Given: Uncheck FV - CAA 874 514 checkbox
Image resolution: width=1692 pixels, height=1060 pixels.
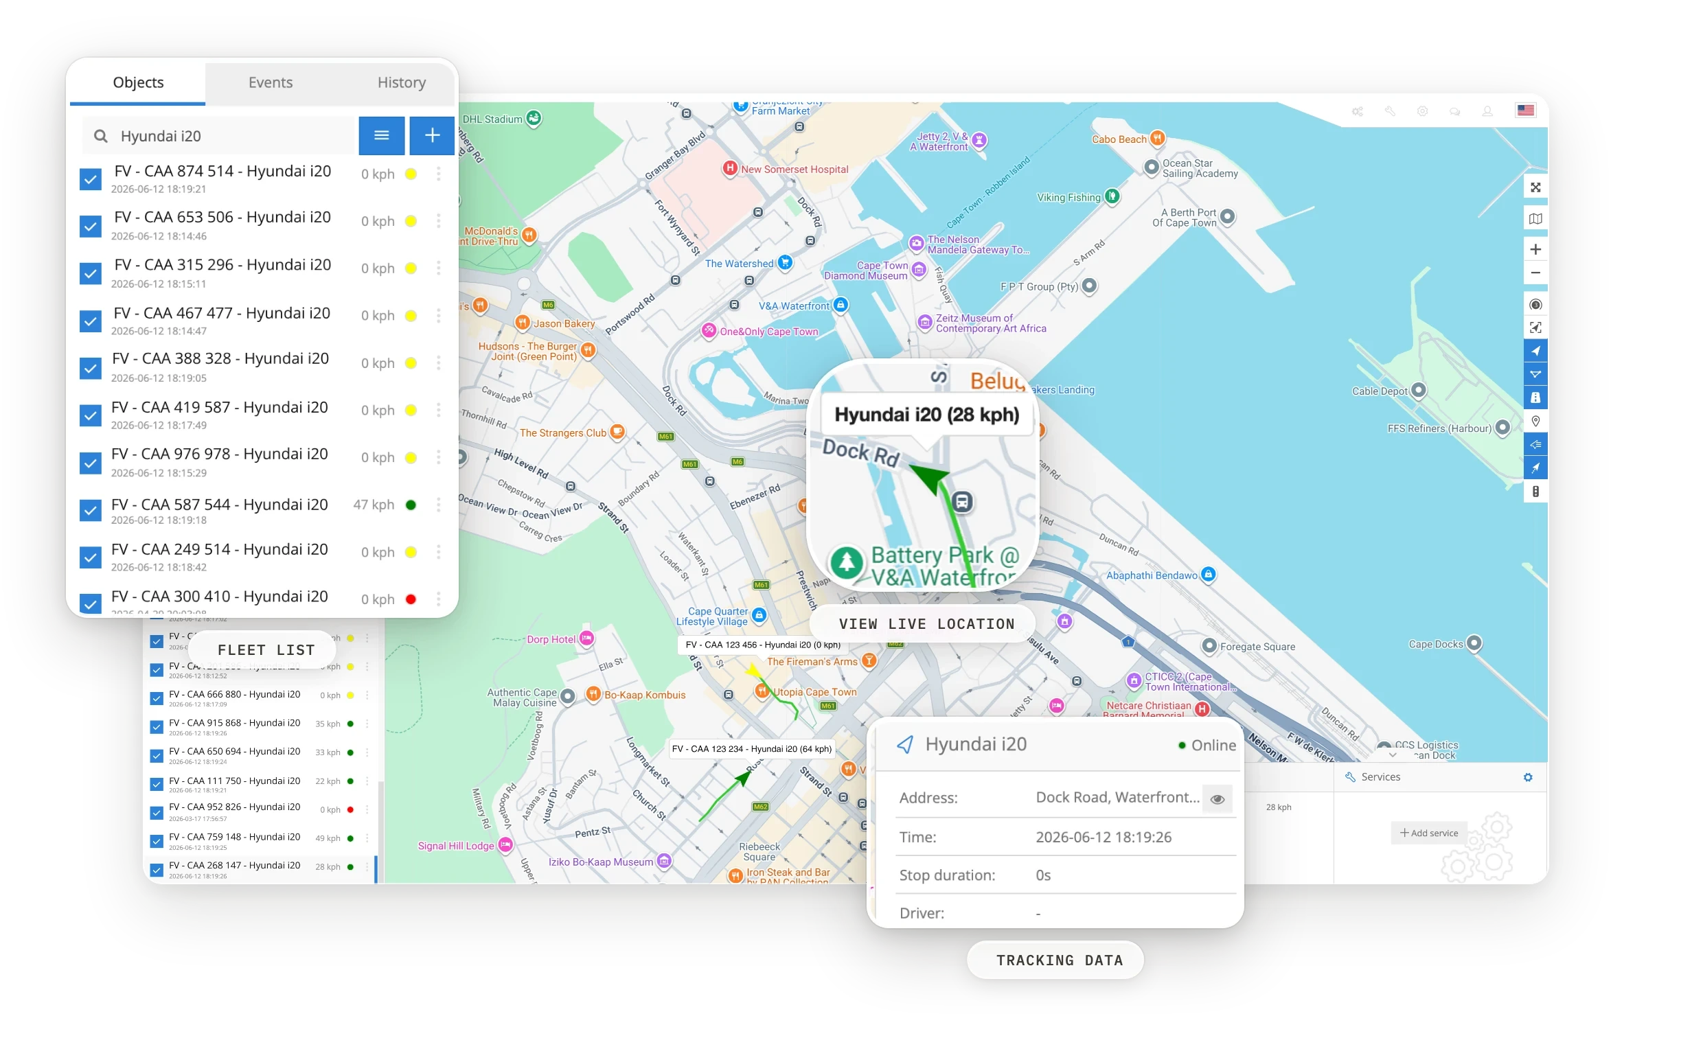Looking at the screenshot, I should click(x=91, y=178).
